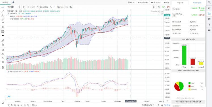Screen dimensions: 212x107
Task: Add a new chart tab with plus
Action: tap(13, 2)
